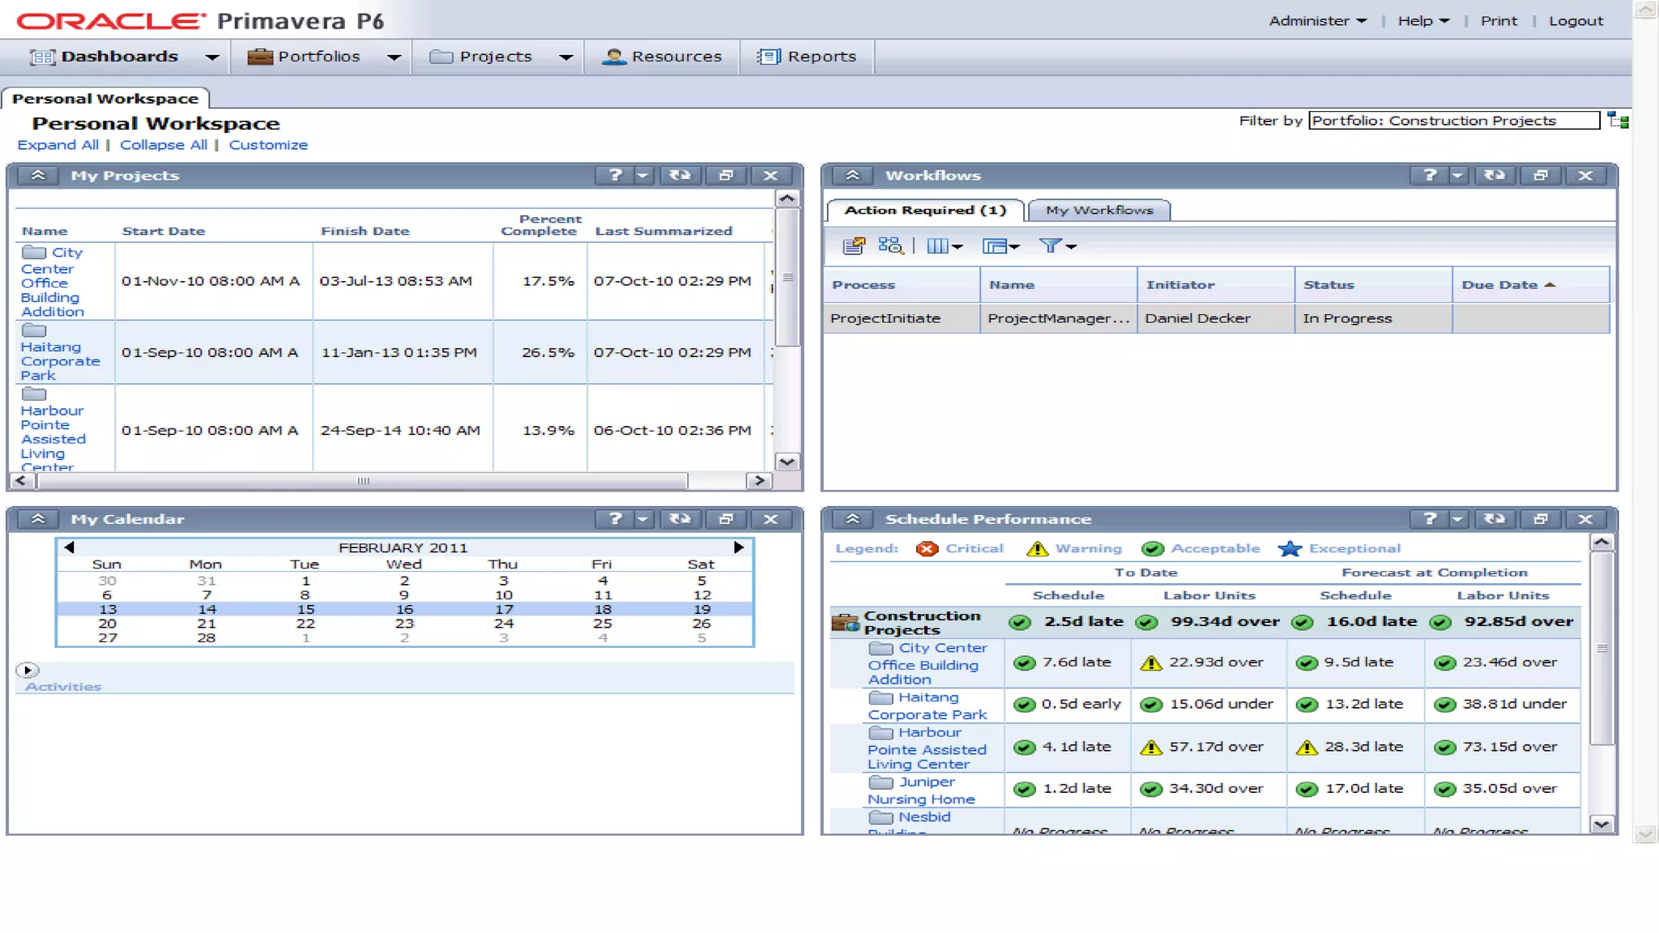Open the Projects dropdown arrow
This screenshot has width=1659, height=933.
(x=566, y=57)
